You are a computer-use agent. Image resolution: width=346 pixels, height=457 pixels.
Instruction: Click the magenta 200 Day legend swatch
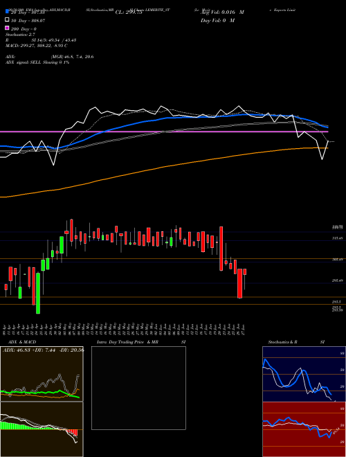click(7, 28)
